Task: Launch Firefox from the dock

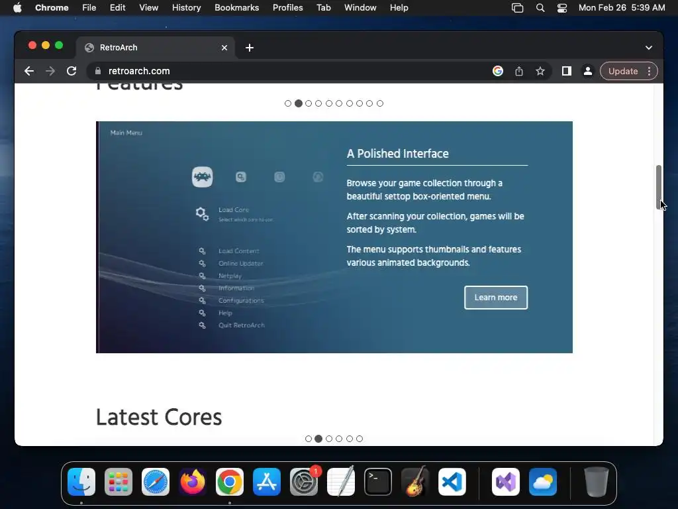Action: pyautogui.click(x=193, y=482)
